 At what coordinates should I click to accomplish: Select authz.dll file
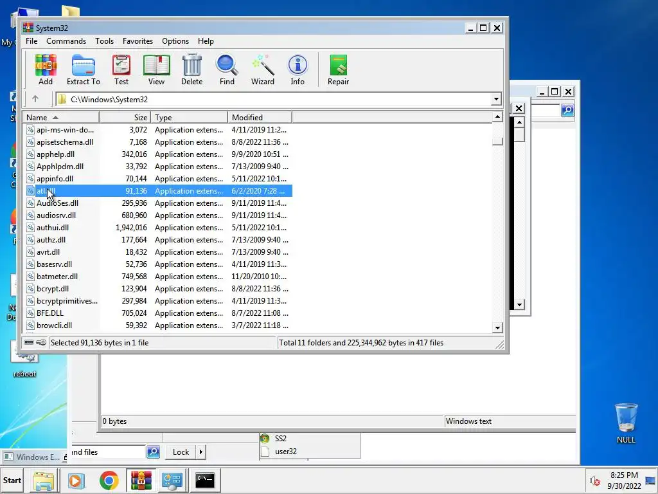158,239
